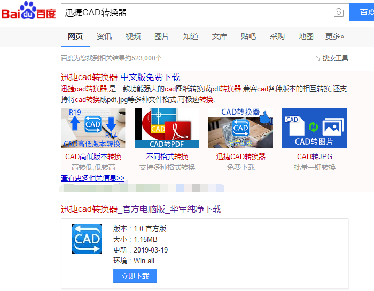This screenshot has width=374, height=291.
Task: Click the 立即下载 button
Action: (x=135, y=276)
